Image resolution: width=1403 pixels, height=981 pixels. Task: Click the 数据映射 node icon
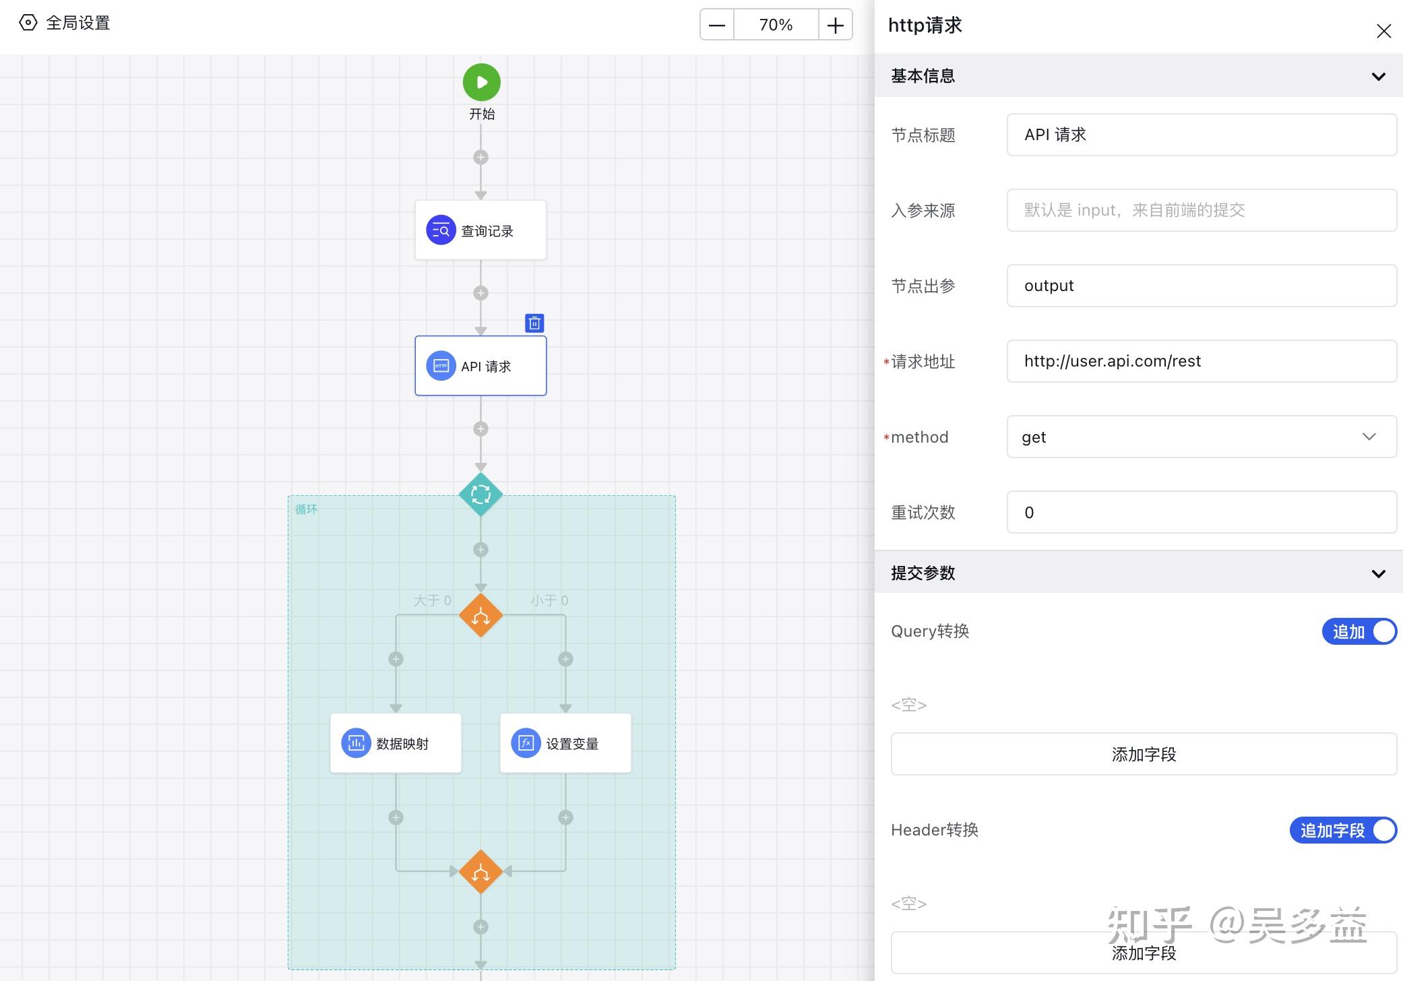click(356, 743)
